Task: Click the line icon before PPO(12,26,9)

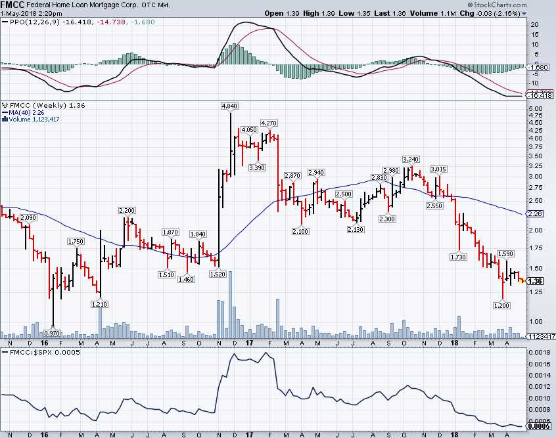Action: pyautogui.click(x=5, y=22)
